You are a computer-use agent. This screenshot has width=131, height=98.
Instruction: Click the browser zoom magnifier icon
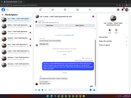pos(117,5)
